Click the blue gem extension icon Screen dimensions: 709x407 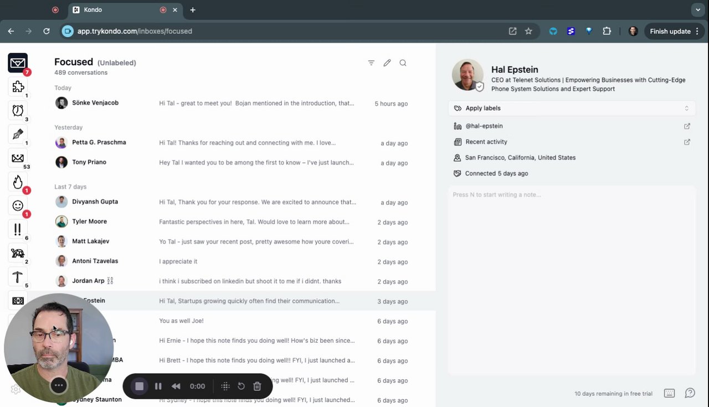pos(589,32)
